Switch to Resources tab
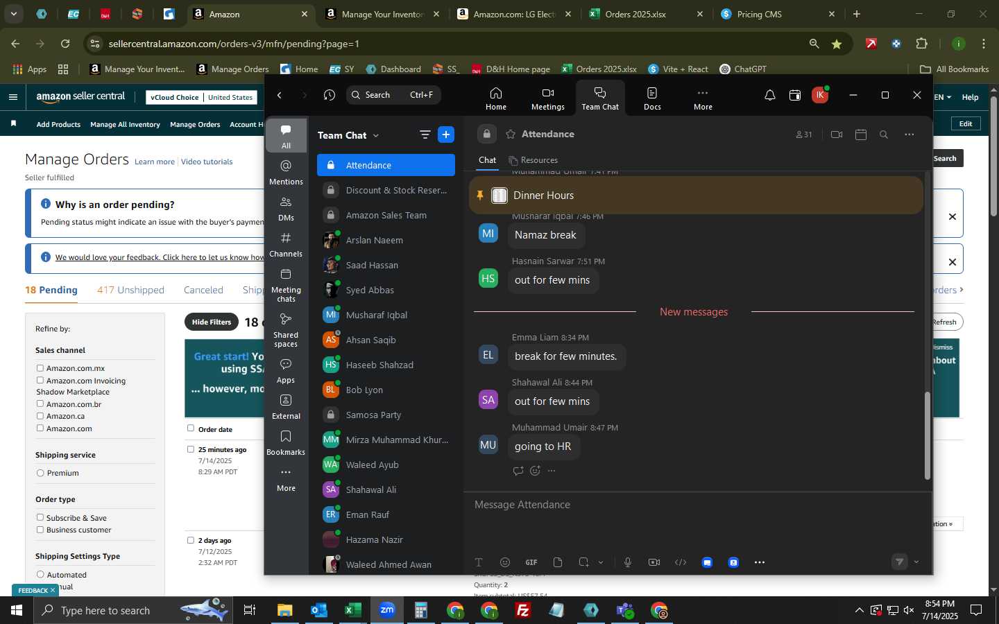 coord(533,160)
